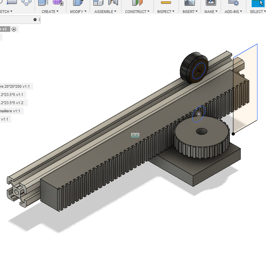Activate the Select cursor tool icon
Screen dimensions: 266x255
tap(257, 3)
